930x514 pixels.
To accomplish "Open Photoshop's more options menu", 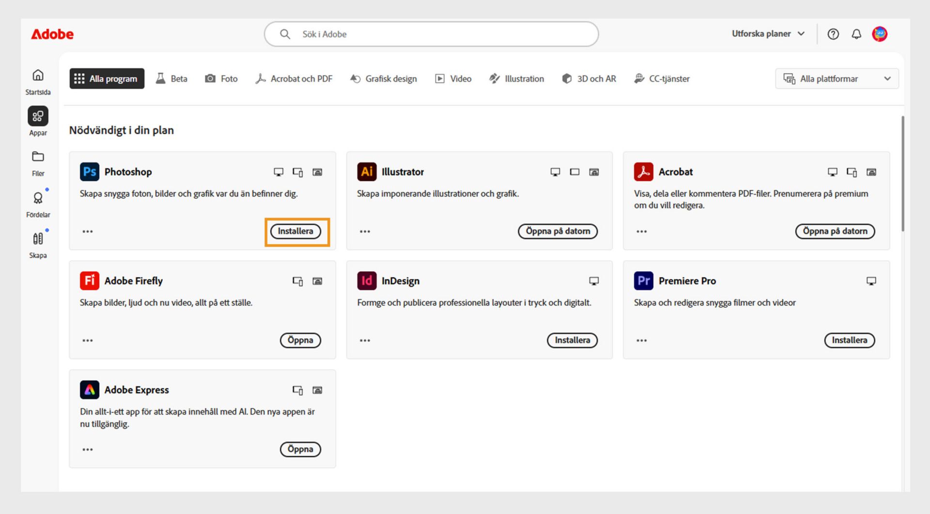I will tap(88, 232).
